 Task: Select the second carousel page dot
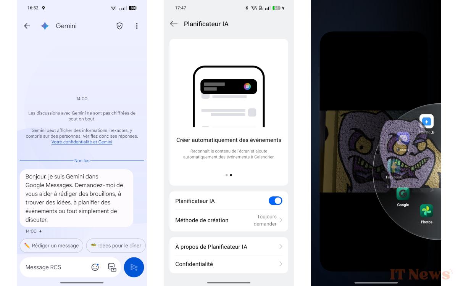tap(231, 175)
